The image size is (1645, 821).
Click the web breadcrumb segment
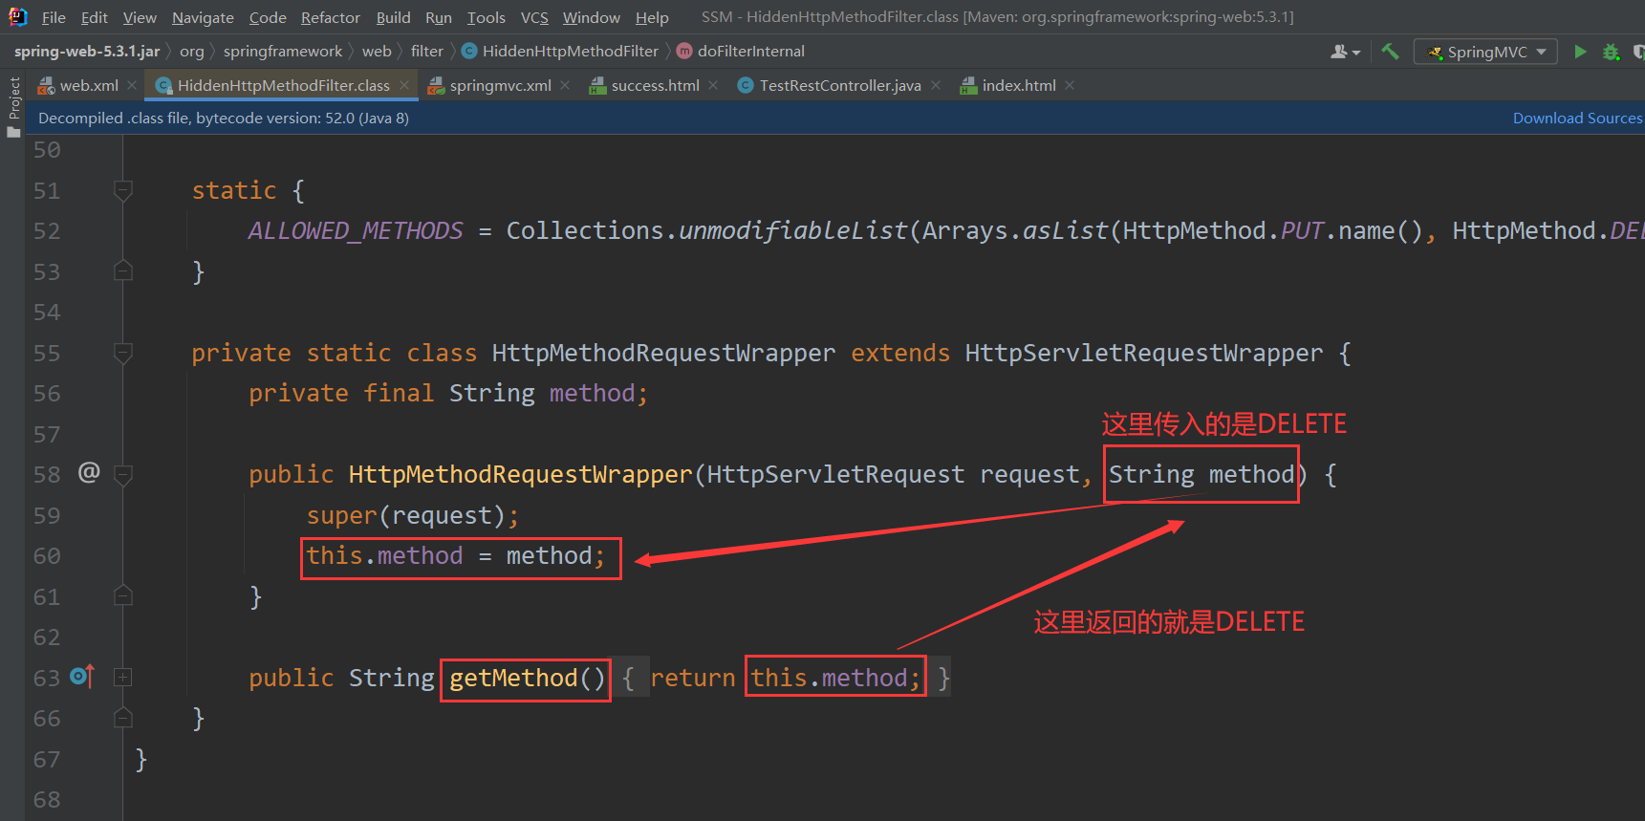377,51
